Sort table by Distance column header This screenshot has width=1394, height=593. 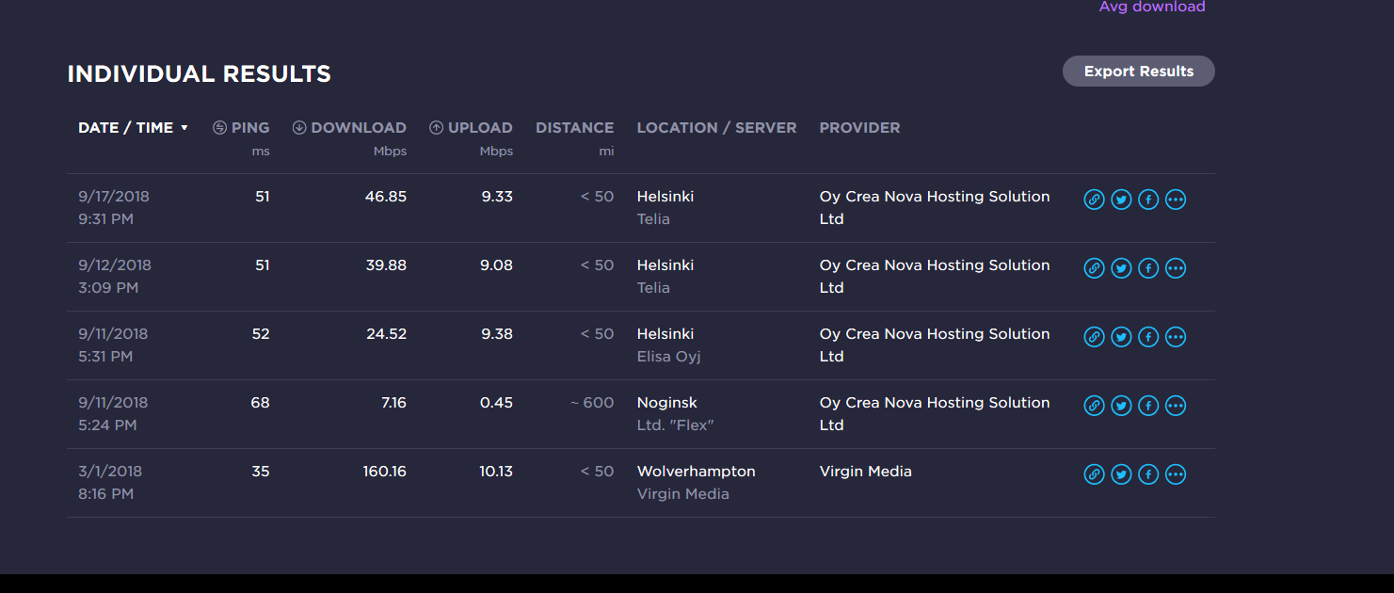(574, 128)
